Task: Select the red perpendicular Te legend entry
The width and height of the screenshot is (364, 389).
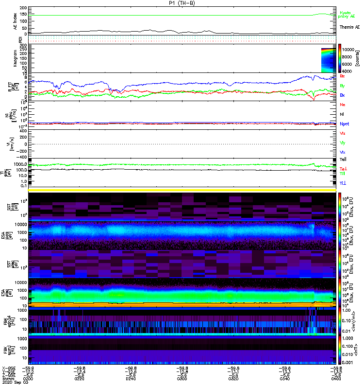Action: tap(343, 169)
